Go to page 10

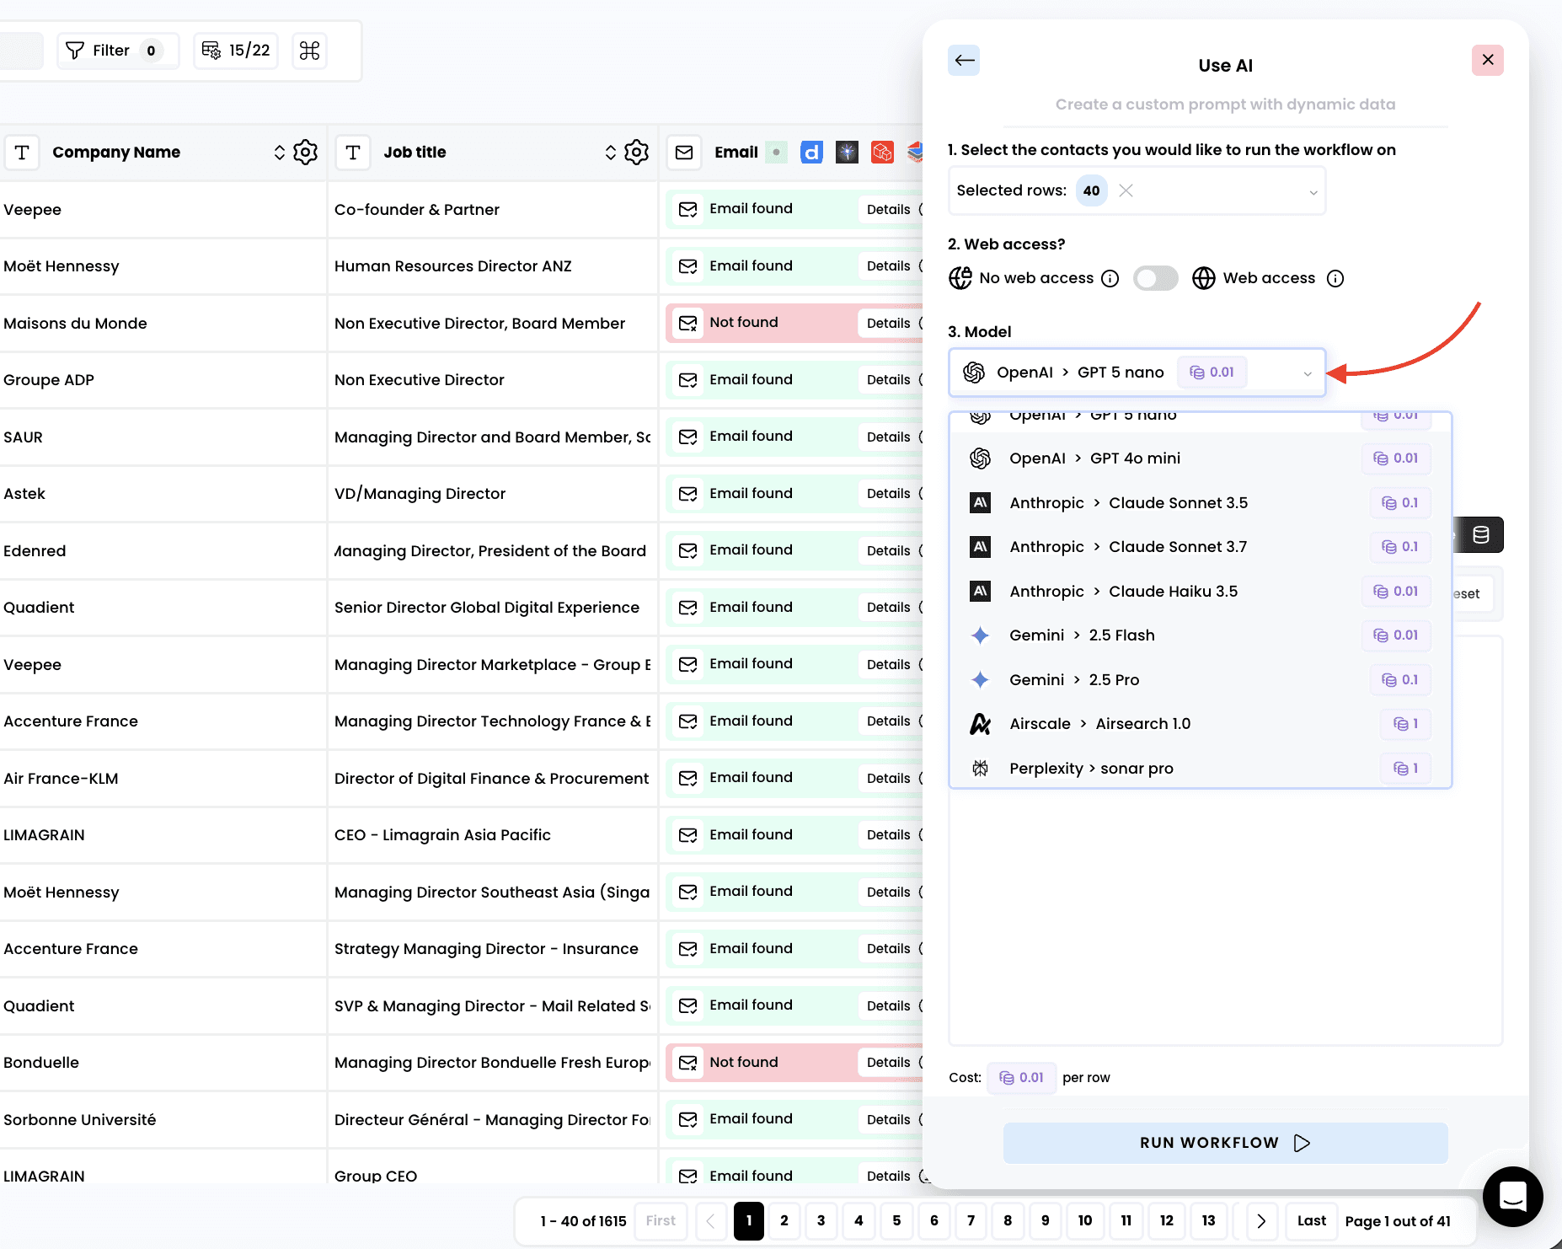click(1085, 1221)
